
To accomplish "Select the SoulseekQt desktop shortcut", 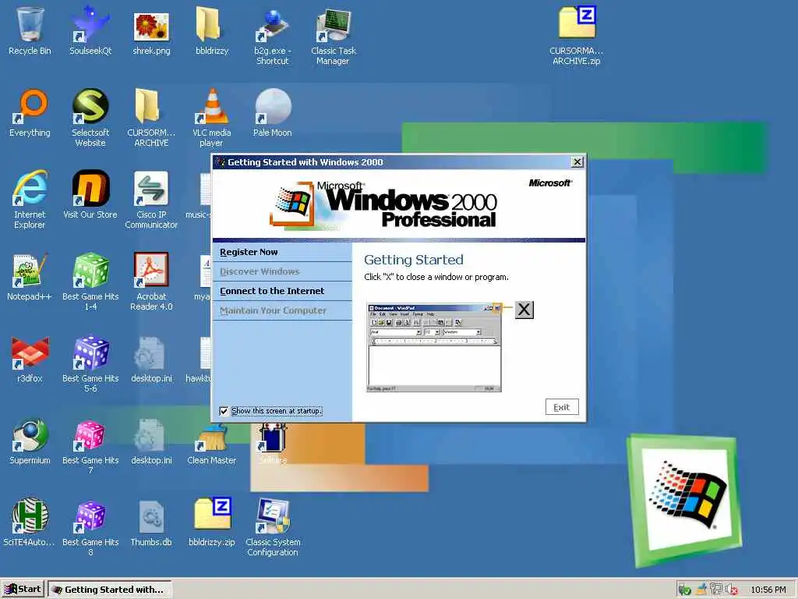I will tap(90, 24).
